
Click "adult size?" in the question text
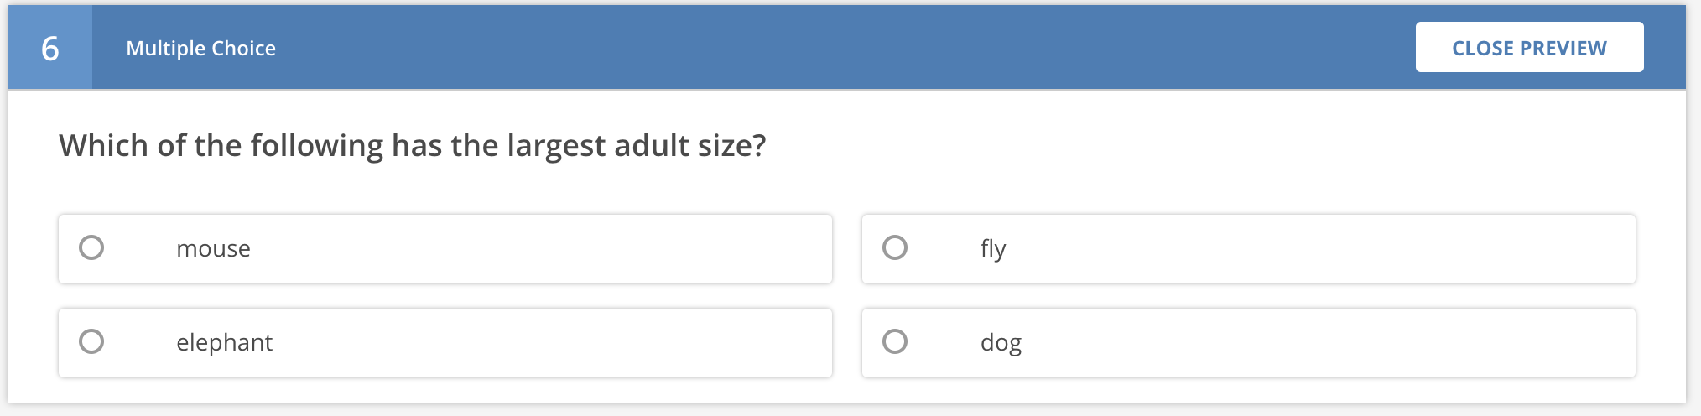[x=689, y=146]
